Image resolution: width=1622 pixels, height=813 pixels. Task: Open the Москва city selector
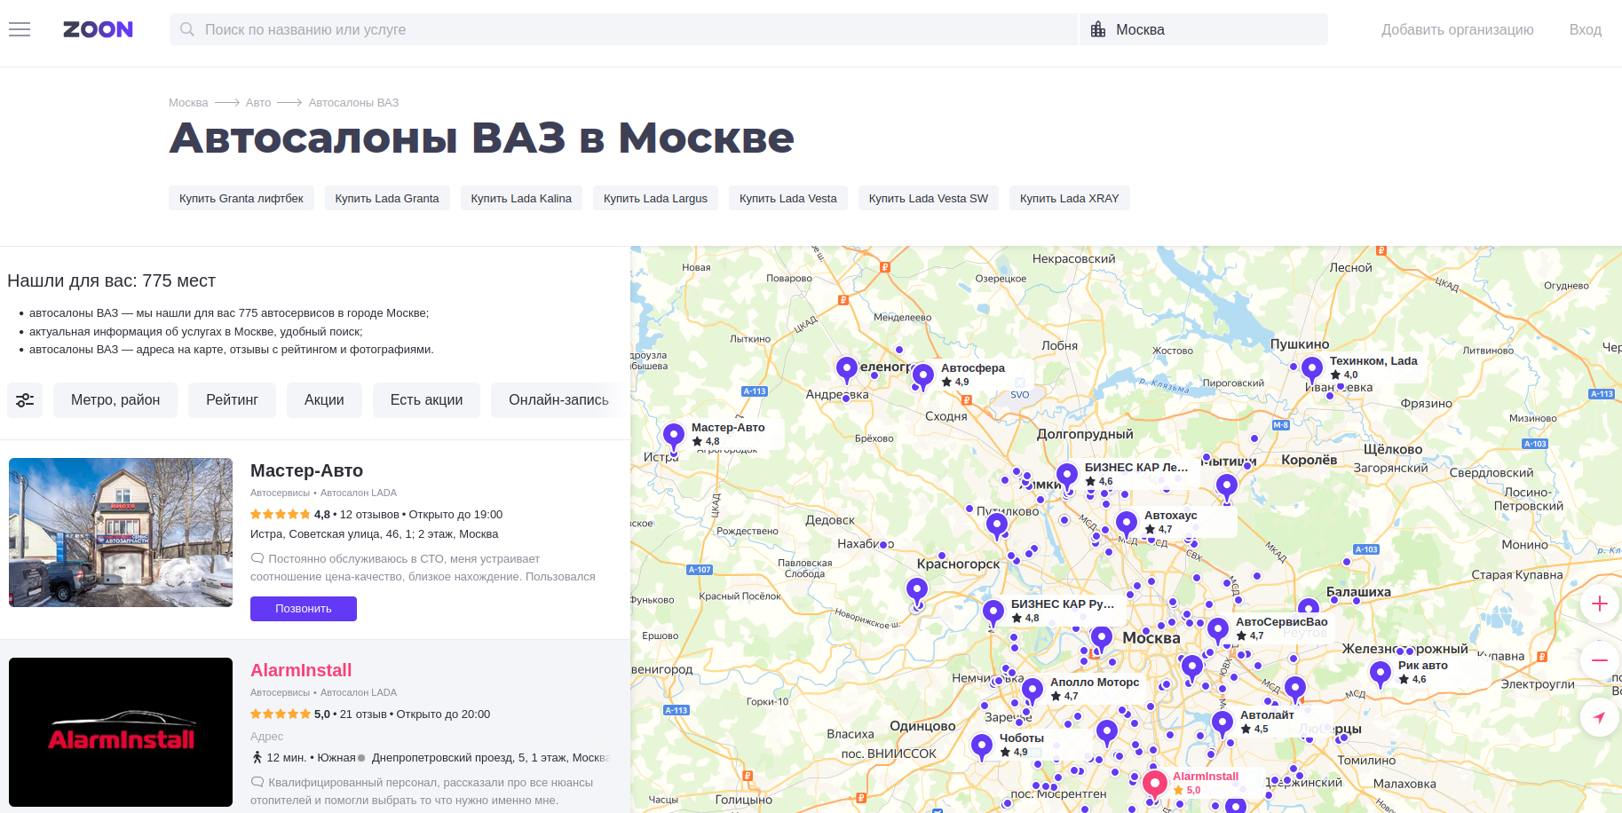coord(1203,29)
